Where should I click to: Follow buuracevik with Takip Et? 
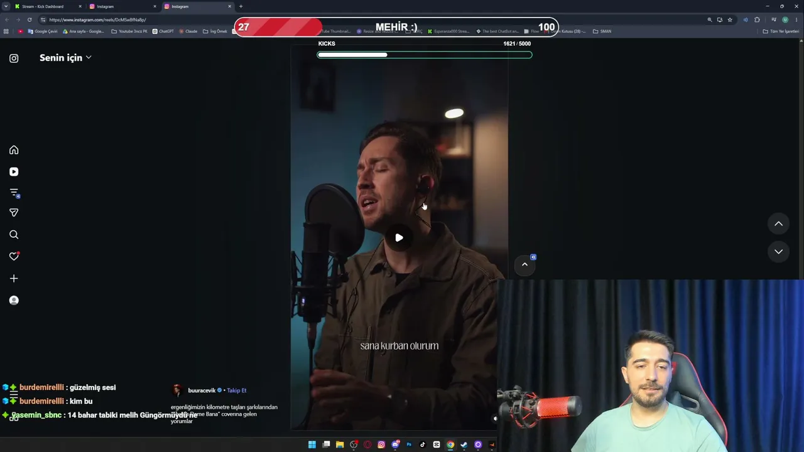pos(237,390)
